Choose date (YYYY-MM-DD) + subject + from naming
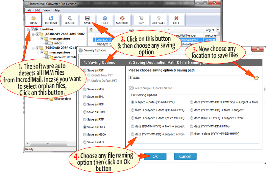Viewport: 266px width, 173px height. 133,134
